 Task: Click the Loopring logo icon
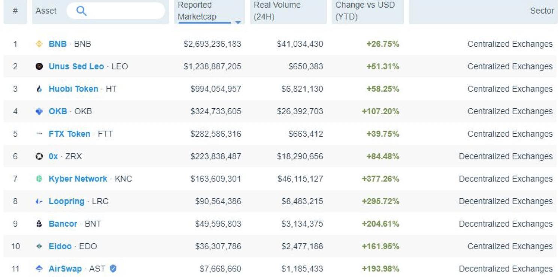tap(39, 201)
